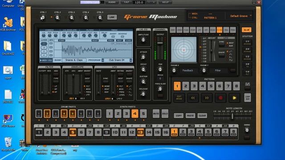Select drum part 5 pad
The image size is (285, 160).
click(73, 114)
